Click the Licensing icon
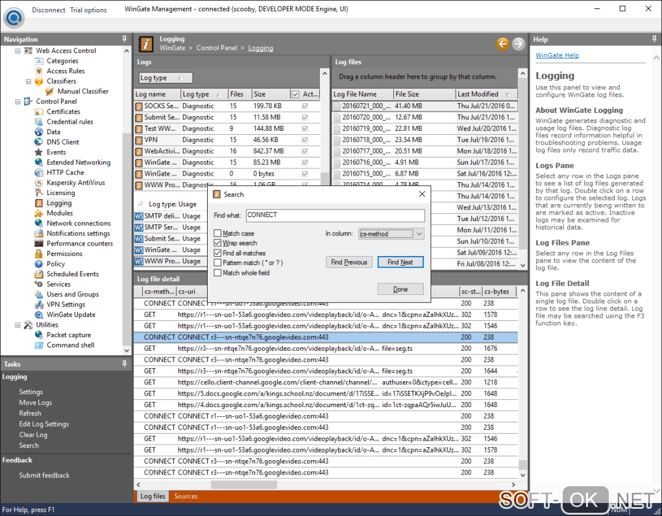 click(x=39, y=193)
